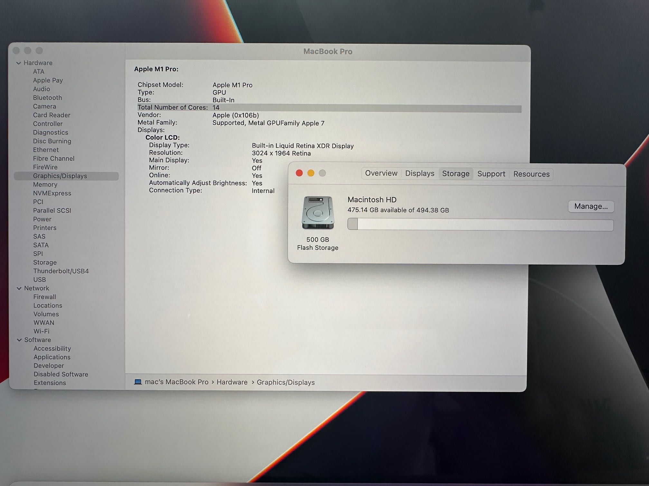Select SATA in sidebar

(x=41, y=245)
